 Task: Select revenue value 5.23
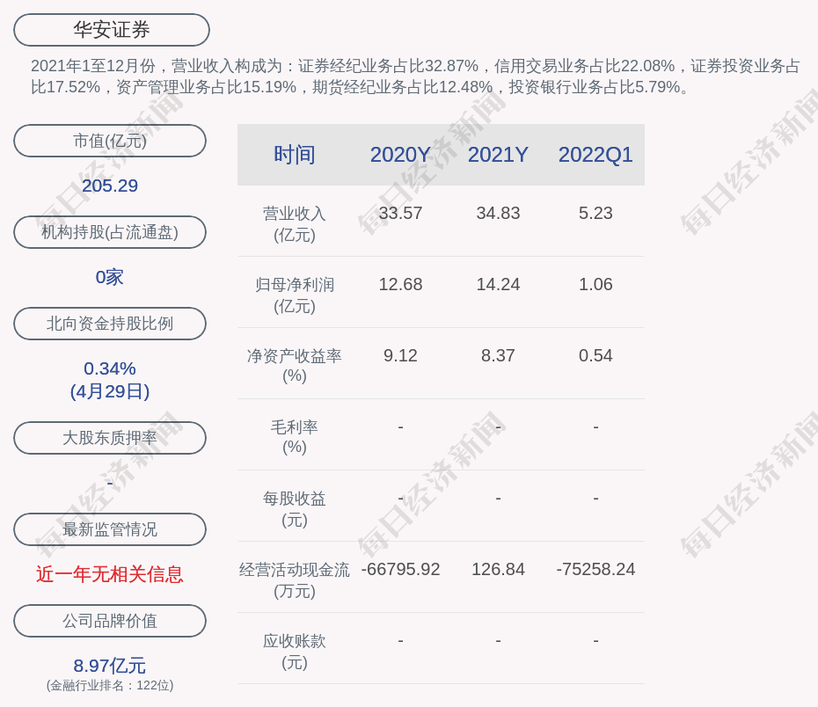click(x=595, y=214)
